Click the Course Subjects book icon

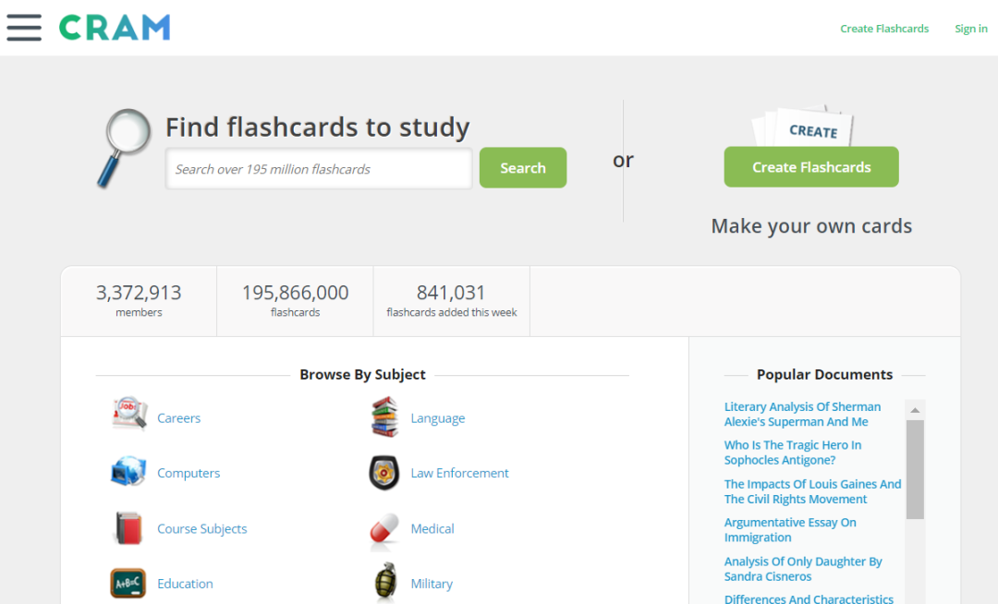point(128,527)
